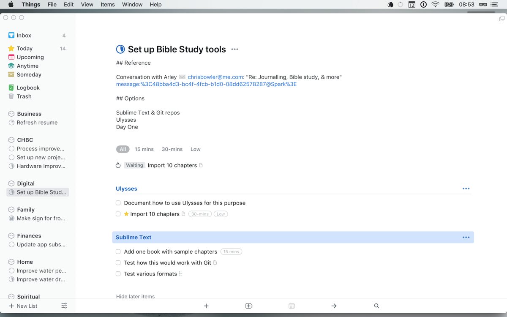Open Notification Center list icon
Viewport: 507px width, 317px height.
pos(495,5)
